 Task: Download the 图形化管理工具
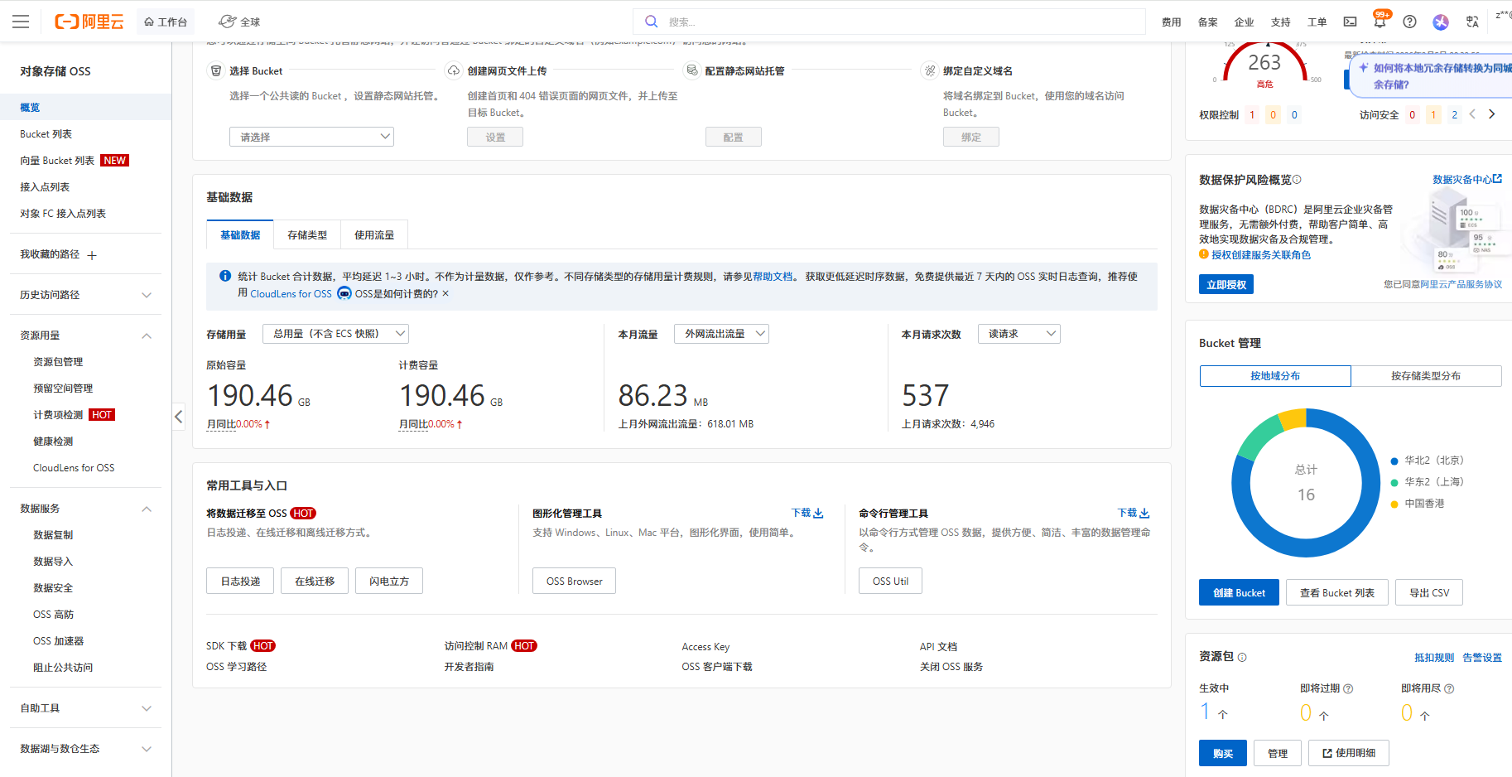click(x=807, y=513)
